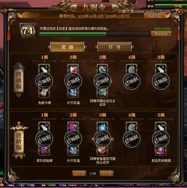Click the 已领取 stamp on 普通版 5级

click(161, 81)
